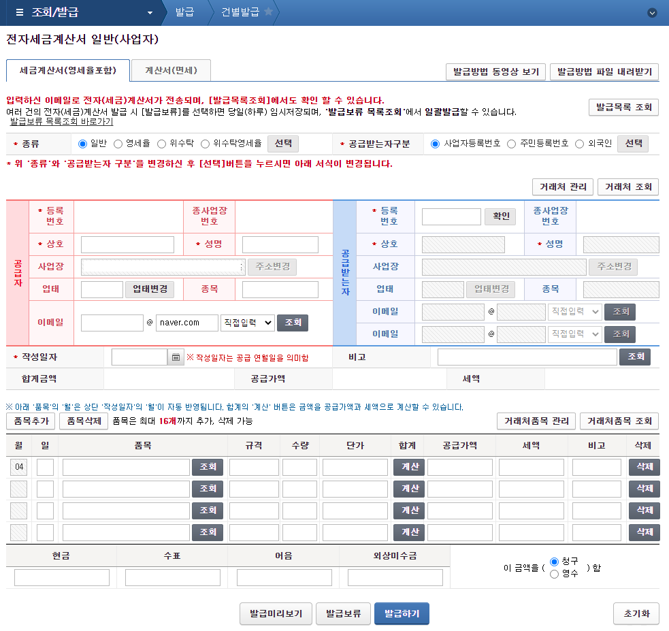669x631 pixels.
Task: Click the 비고 text input field
Action: click(527, 357)
